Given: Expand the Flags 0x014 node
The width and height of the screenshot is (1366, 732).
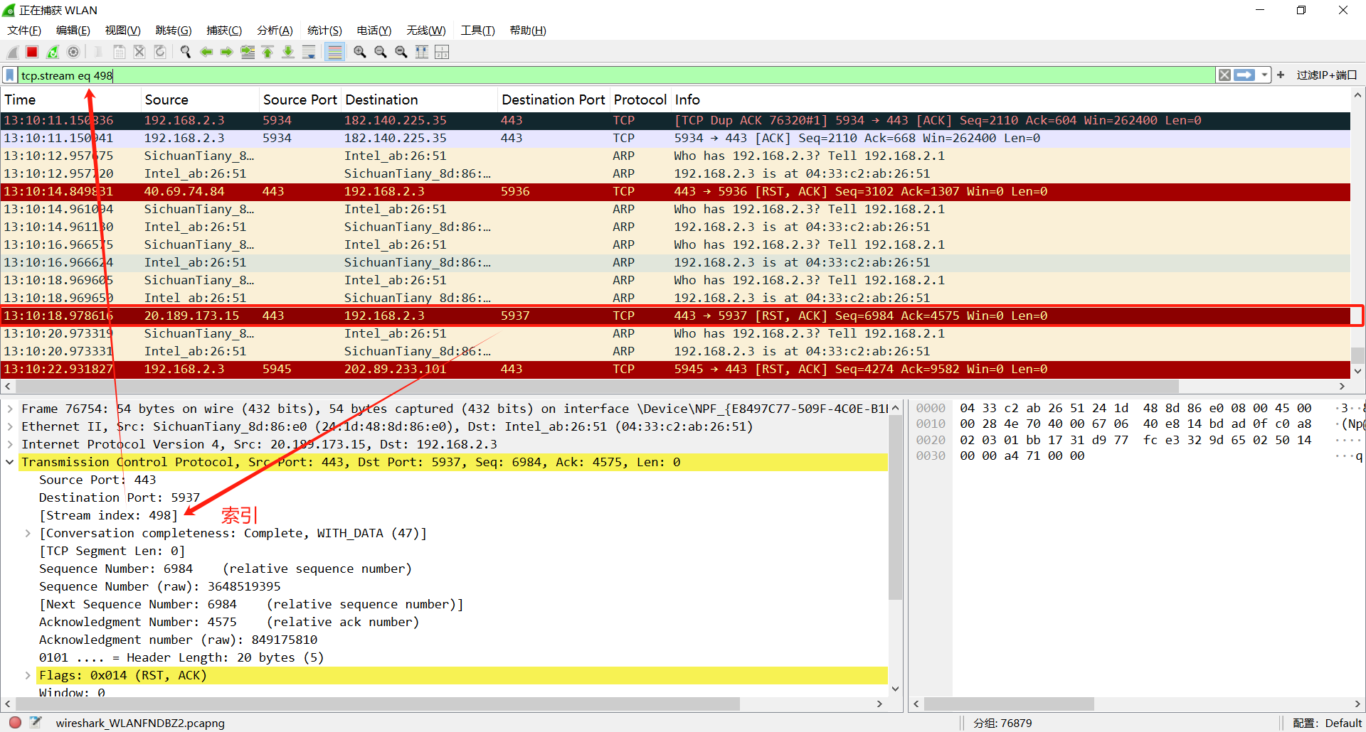Looking at the screenshot, I should [28, 675].
